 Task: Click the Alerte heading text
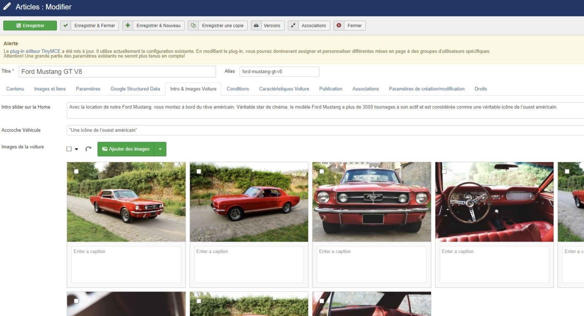tap(11, 43)
